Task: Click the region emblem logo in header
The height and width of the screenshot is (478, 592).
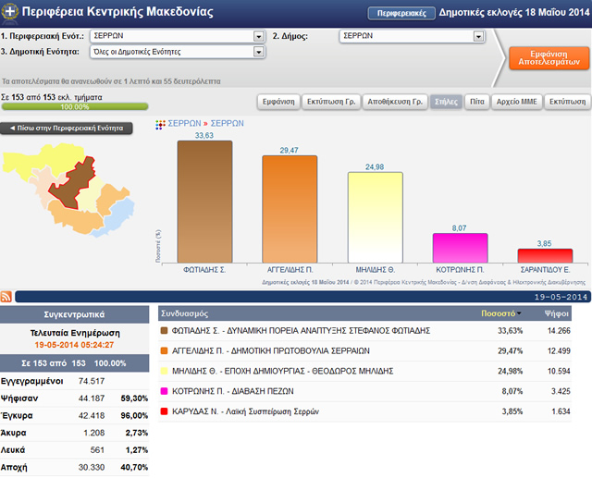Action: [9, 12]
